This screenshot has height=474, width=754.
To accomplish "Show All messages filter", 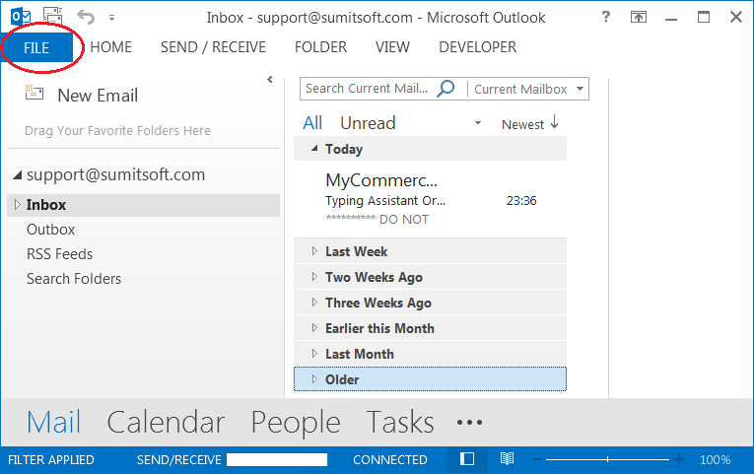I will point(312,123).
